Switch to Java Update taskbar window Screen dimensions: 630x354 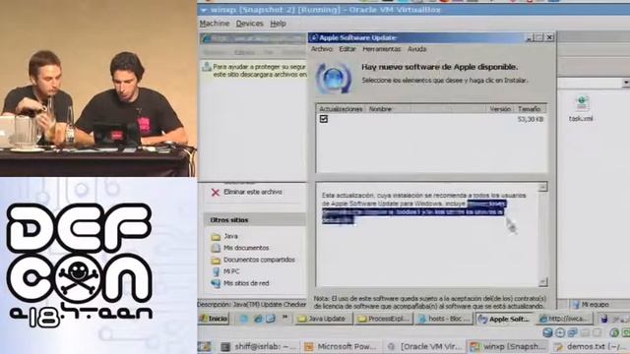[x=324, y=319]
